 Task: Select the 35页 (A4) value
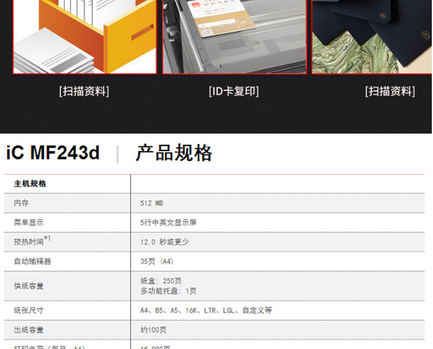pos(157,261)
